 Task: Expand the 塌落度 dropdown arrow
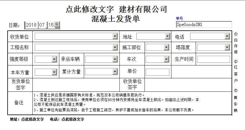[x=227, y=47]
